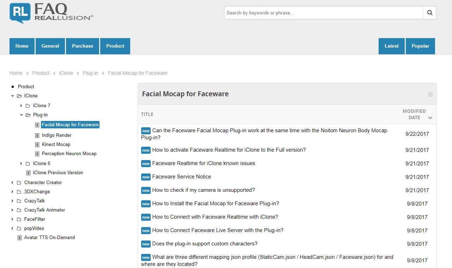
Task: Expand the CrazyTalk tree node
Action: click(x=12, y=201)
